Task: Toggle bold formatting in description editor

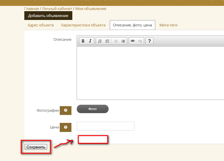Action: point(83,41)
